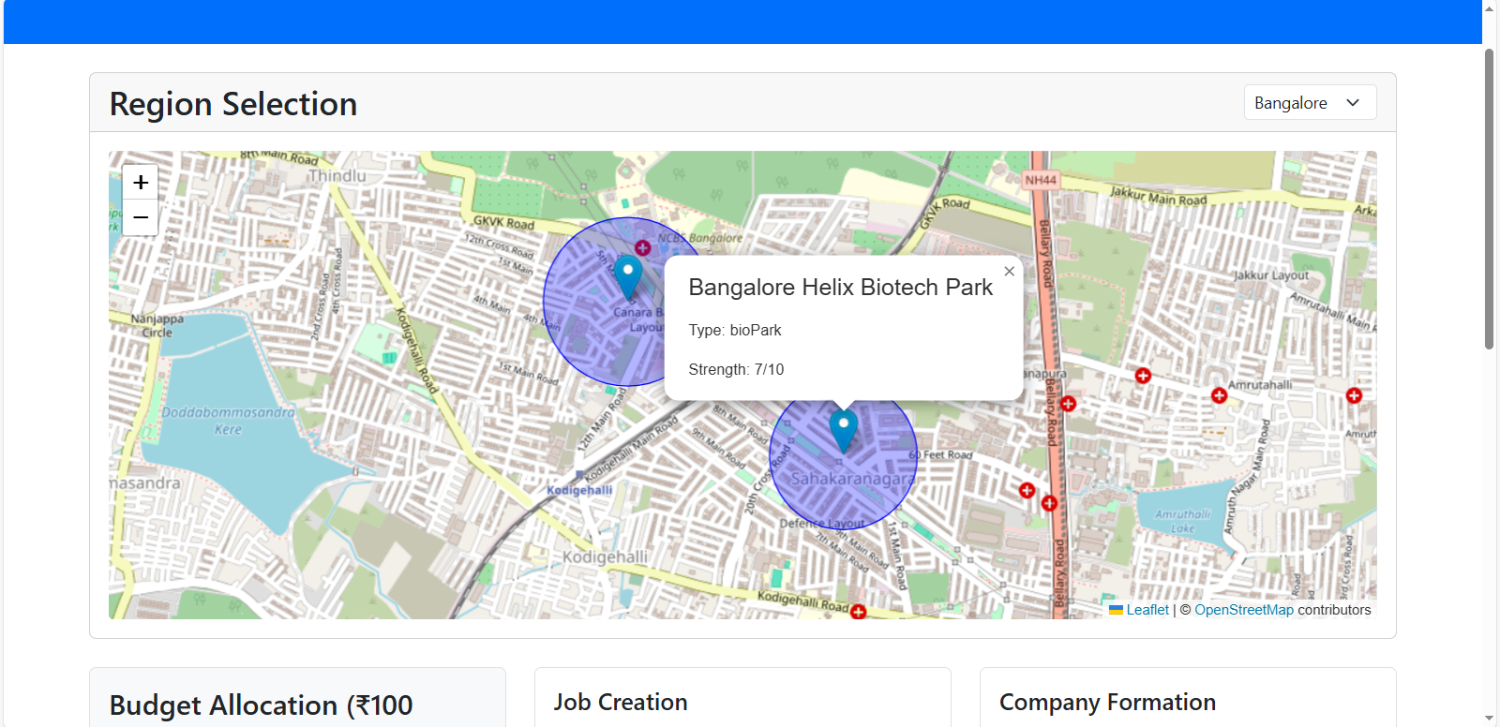Click the page vertical scrollbar thumb
Viewport: 1500px width, 727px height.
pos(1489,199)
